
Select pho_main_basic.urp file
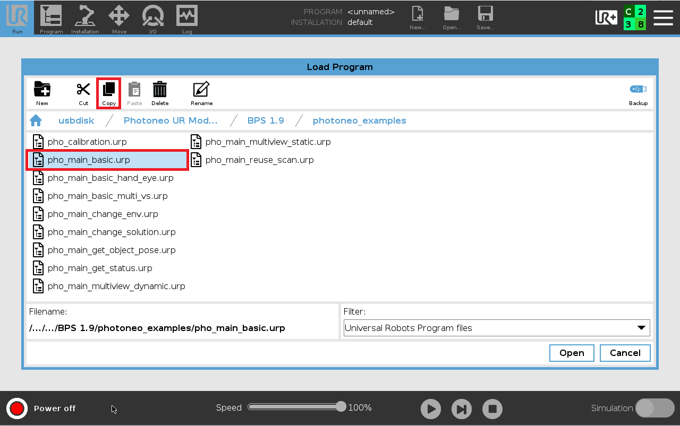[x=107, y=160]
